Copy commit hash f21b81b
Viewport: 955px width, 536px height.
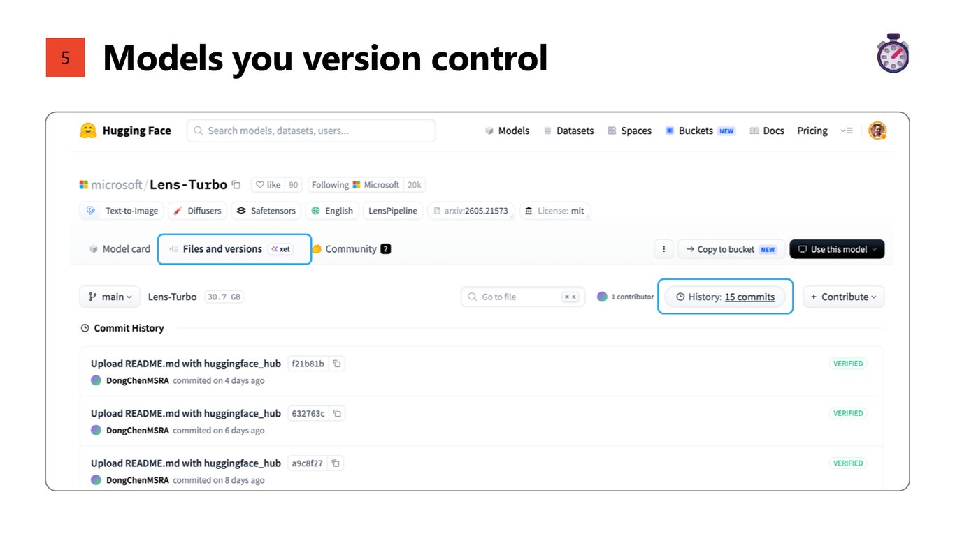coord(337,364)
